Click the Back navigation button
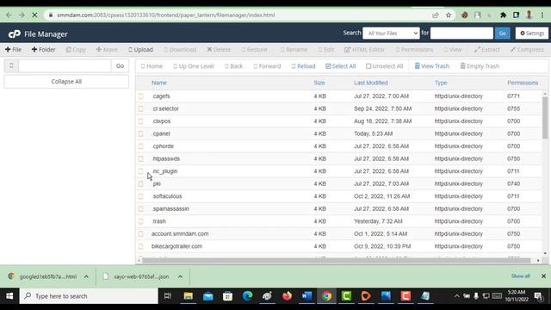The height and width of the screenshot is (310, 551). click(233, 66)
